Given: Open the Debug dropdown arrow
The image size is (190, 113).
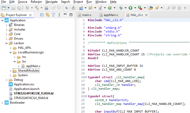Looking at the screenshot, I should 126,8.
